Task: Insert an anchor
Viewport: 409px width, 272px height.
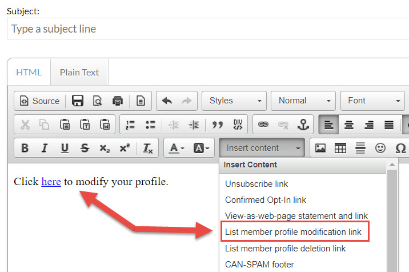Action: coord(303,125)
